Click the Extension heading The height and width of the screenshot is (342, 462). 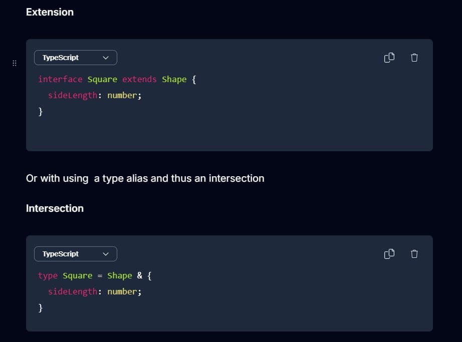point(50,12)
